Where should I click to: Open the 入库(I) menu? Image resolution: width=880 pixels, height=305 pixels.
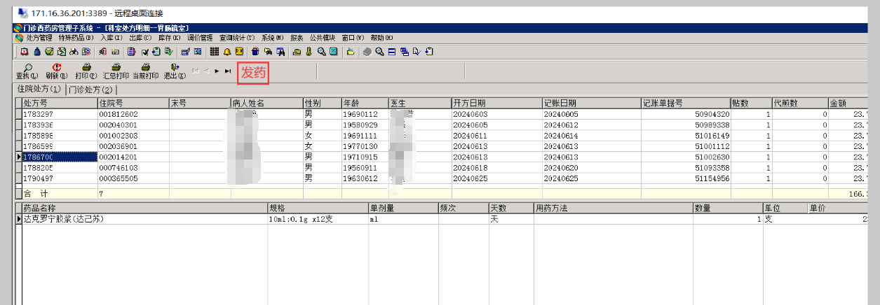(x=111, y=38)
